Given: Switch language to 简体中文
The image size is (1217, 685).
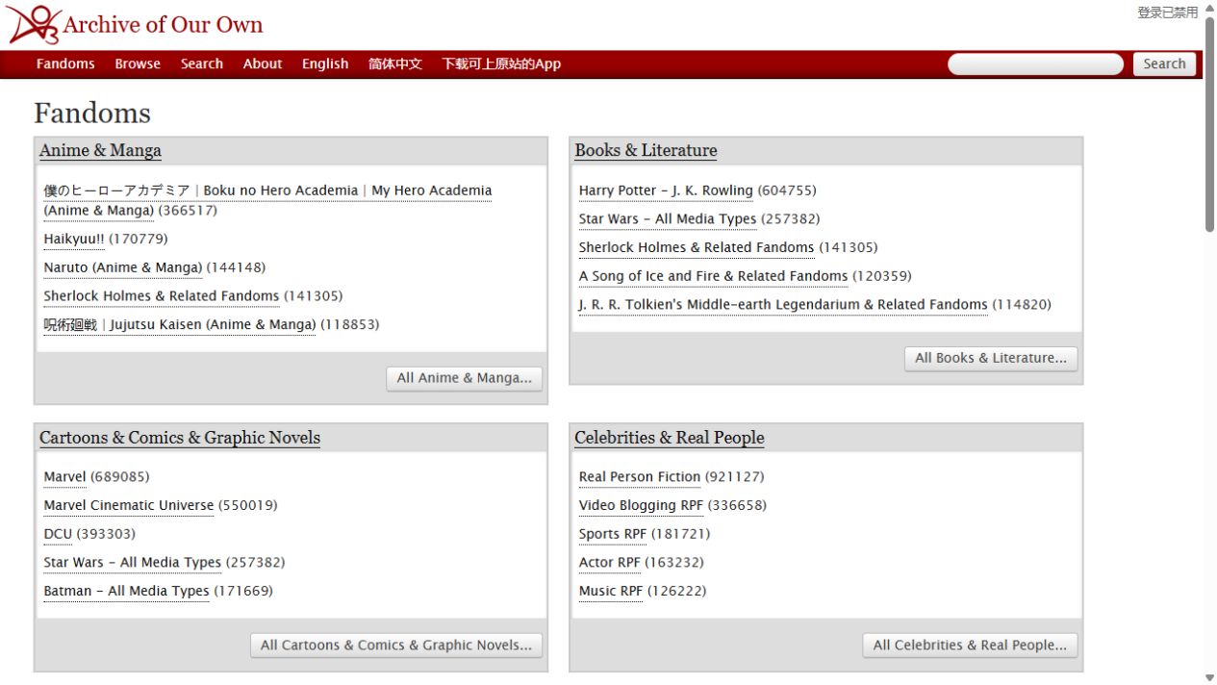Looking at the screenshot, I should coord(395,63).
